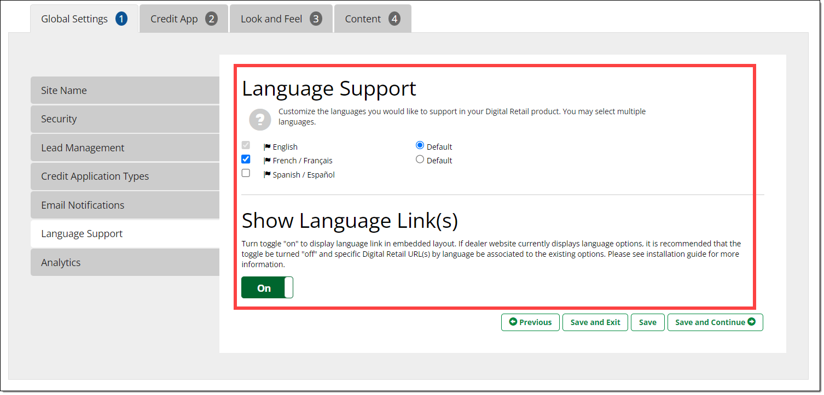Click the Previous button
This screenshot has height=395, width=824.
(x=530, y=322)
